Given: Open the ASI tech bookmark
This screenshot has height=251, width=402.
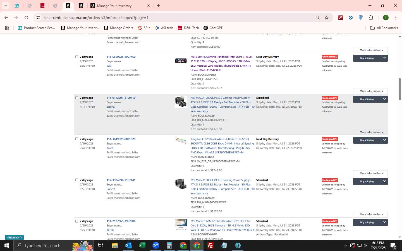Looking at the screenshot, I should [x=164, y=28].
